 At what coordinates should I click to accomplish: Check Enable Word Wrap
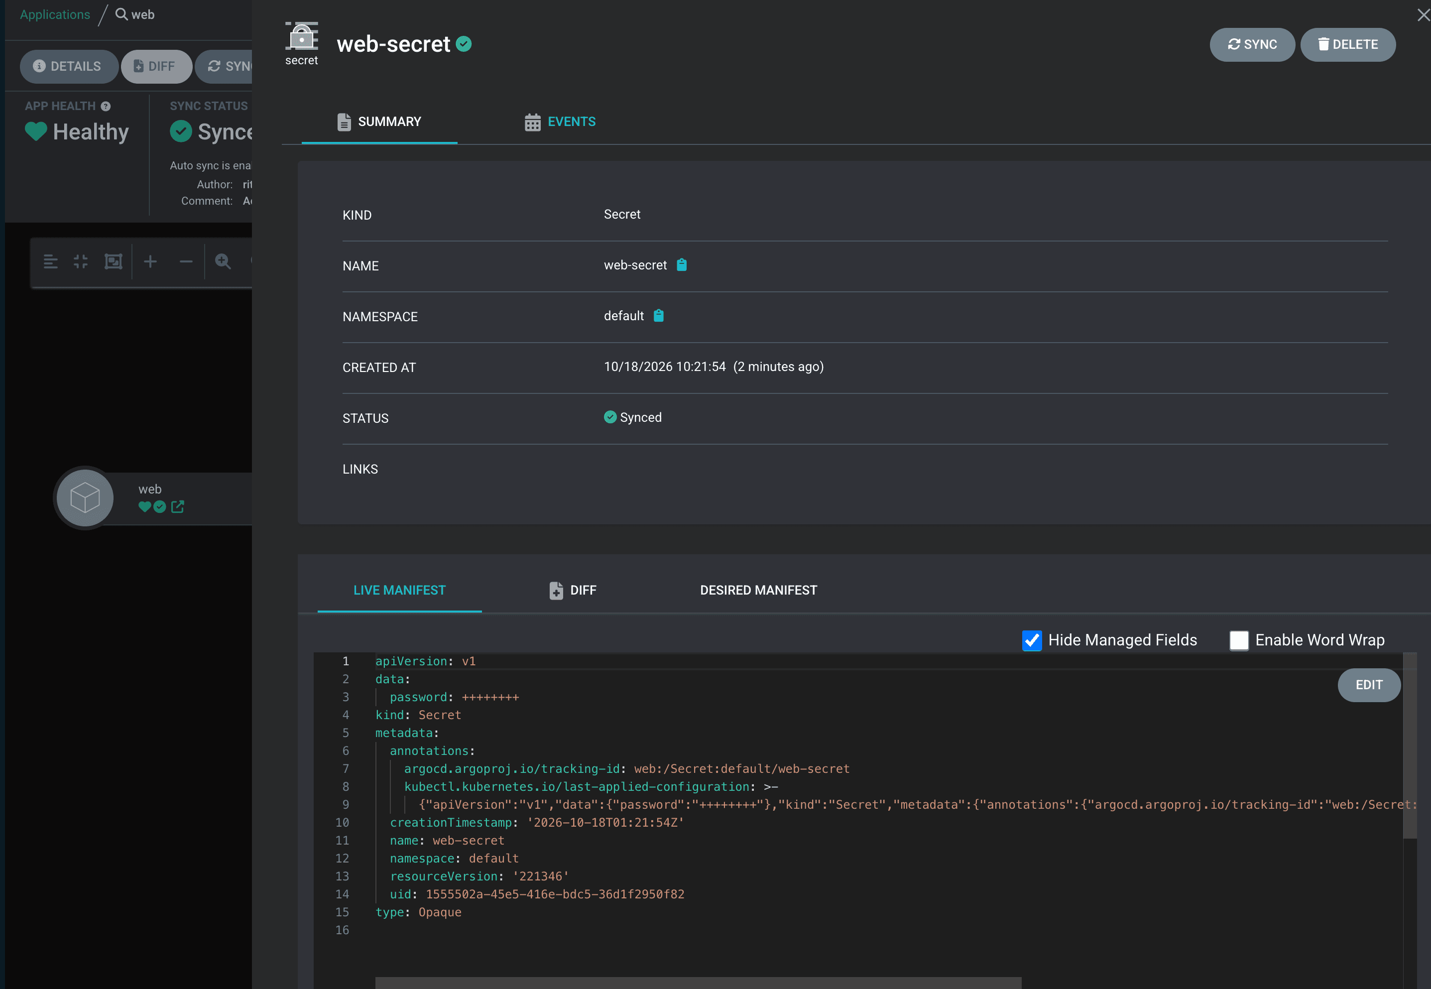1239,640
